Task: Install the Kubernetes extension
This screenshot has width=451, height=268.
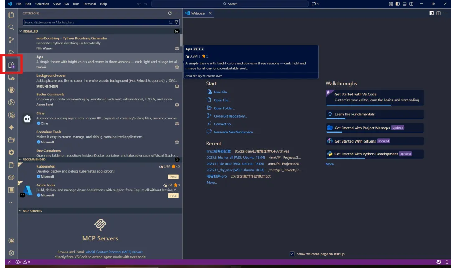Action: [173, 177]
